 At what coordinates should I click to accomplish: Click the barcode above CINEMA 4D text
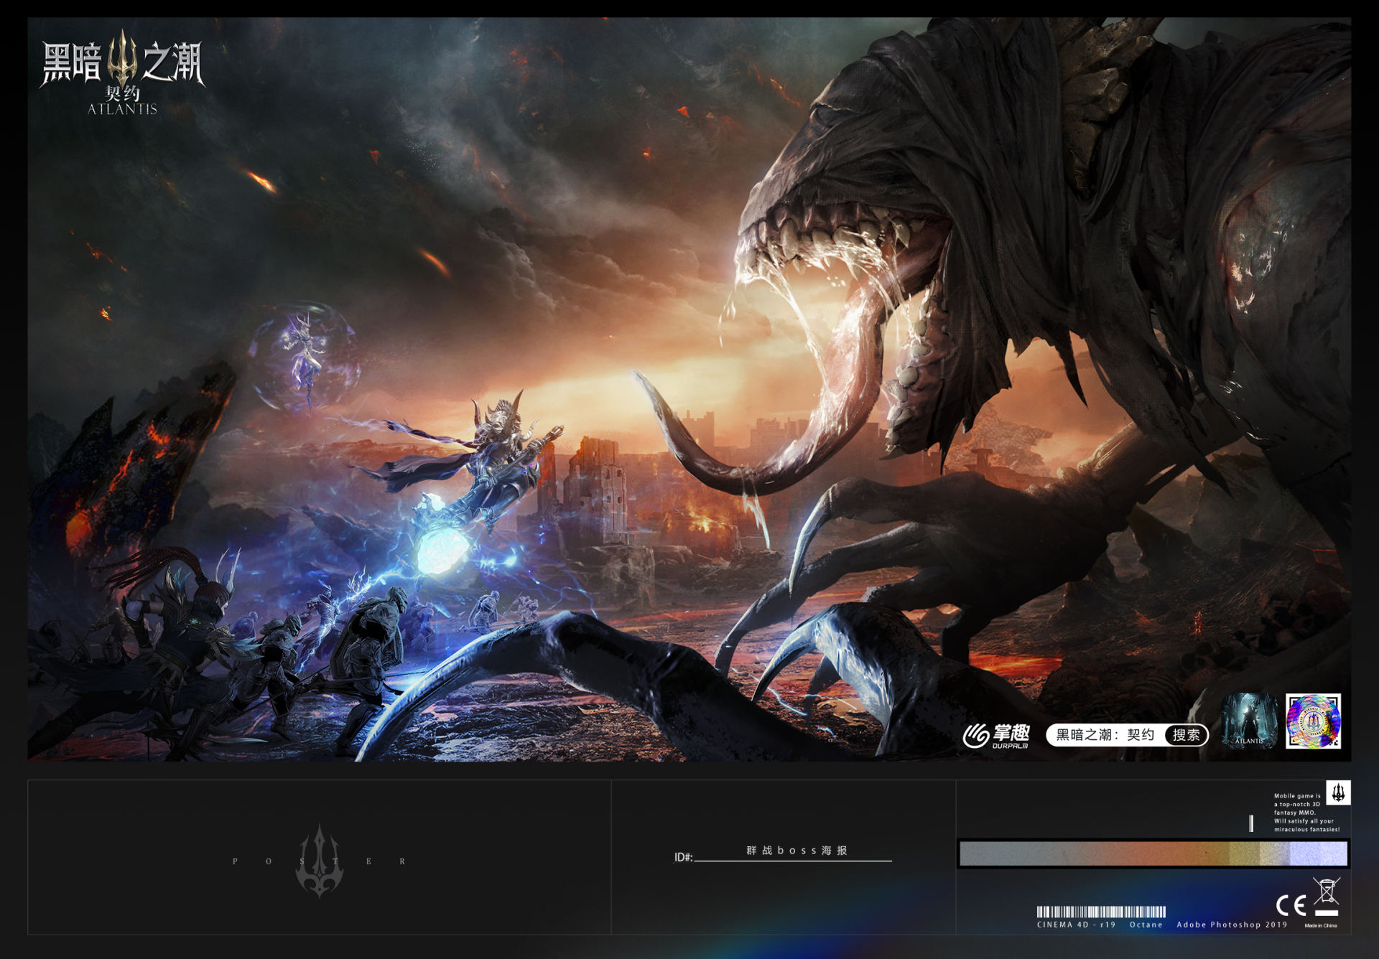pyautogui.click(x=1100, y=912)
